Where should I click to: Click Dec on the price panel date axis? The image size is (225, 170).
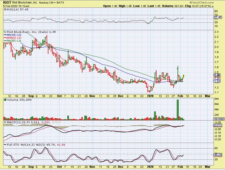click(120, 96)
